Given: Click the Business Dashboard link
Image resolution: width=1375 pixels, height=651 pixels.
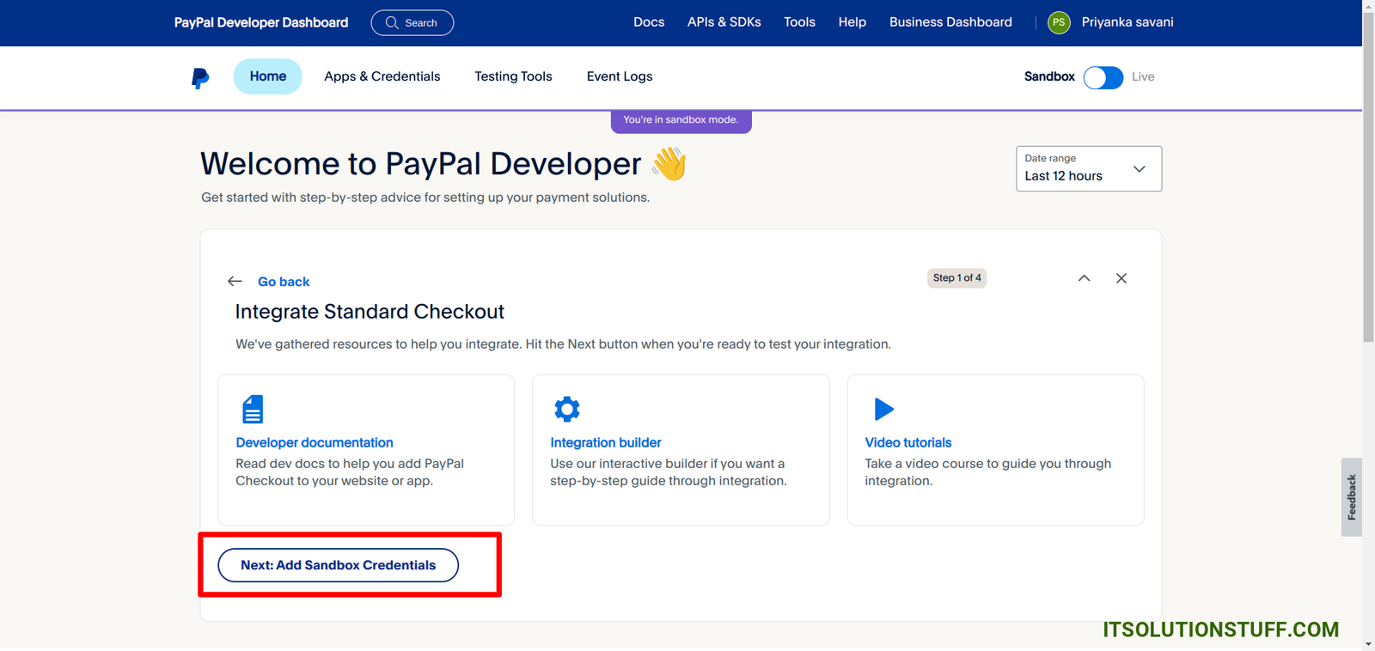Looking at the screenshot, I should 950,22.
